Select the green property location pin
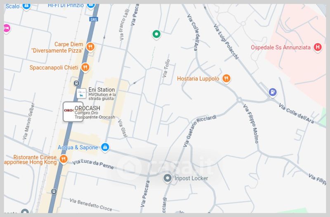 156,34
